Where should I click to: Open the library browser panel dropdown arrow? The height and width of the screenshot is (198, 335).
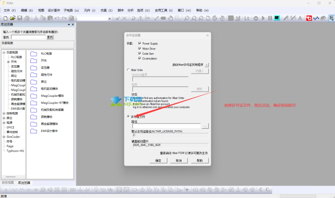point(69,24)
